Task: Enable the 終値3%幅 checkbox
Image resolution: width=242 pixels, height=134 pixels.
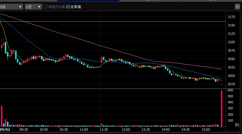Action: 46,7
